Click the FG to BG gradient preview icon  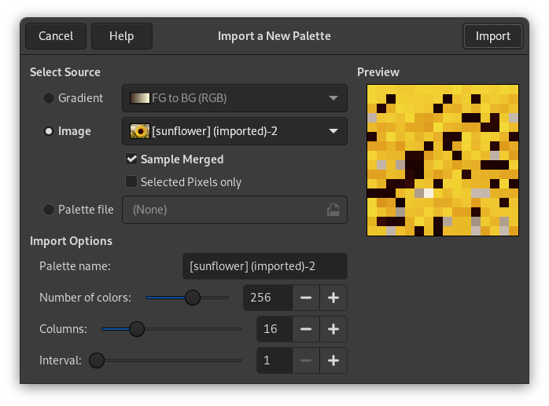click(139, 98)
